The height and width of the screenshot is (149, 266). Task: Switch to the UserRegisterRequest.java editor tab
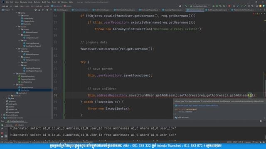coord(125,10)
